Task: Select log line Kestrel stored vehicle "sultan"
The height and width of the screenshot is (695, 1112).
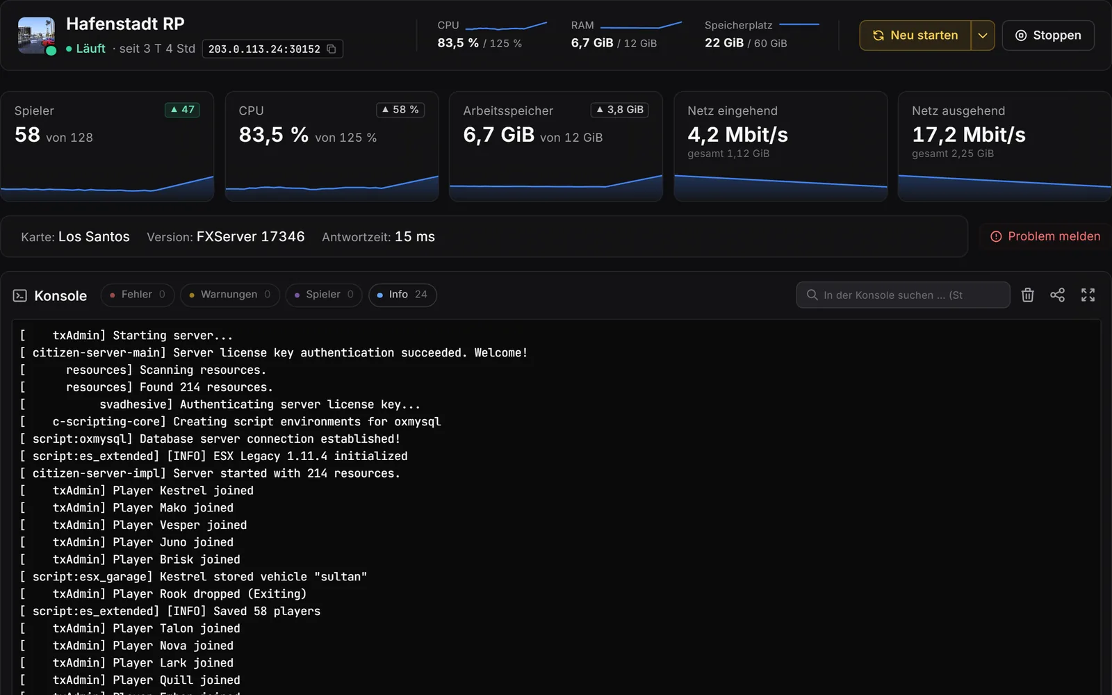Action: pos(193,577)
